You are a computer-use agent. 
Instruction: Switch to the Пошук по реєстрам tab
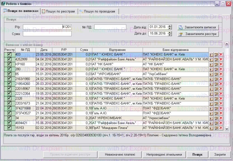click(x=58, y=11)
